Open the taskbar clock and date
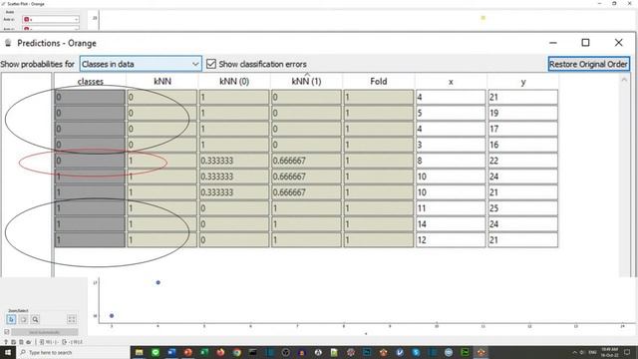 609,352
